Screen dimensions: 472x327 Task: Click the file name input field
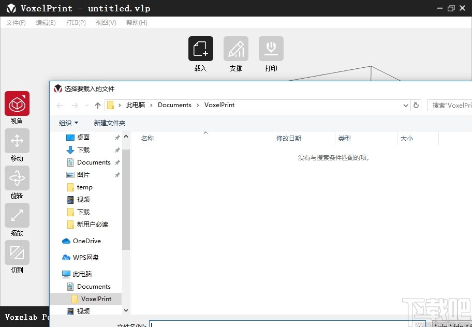point(287,324)
